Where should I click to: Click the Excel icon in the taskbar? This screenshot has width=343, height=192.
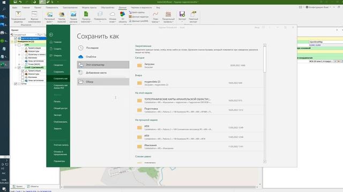[3, 65]
